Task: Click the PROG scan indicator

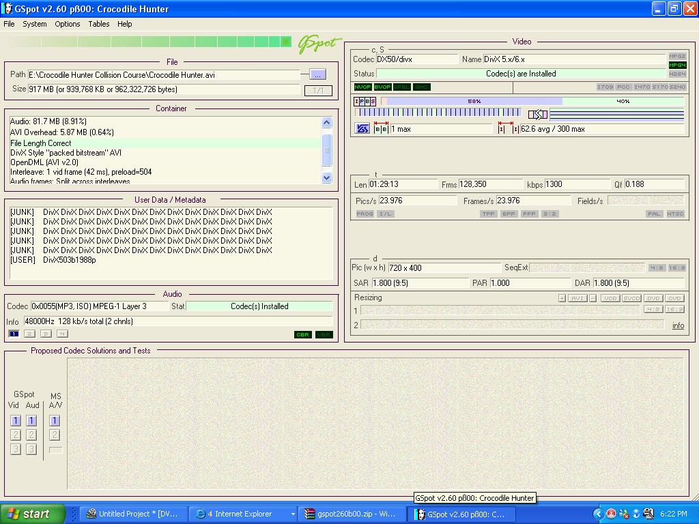Action: coord(365,214)
